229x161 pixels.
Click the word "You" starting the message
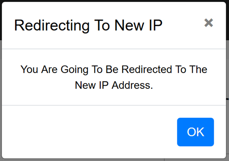coord(29,69)
